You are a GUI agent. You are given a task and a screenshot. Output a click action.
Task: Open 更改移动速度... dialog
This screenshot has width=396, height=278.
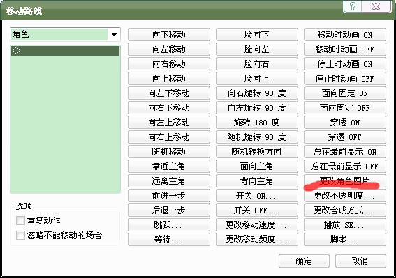pos(257,224)
